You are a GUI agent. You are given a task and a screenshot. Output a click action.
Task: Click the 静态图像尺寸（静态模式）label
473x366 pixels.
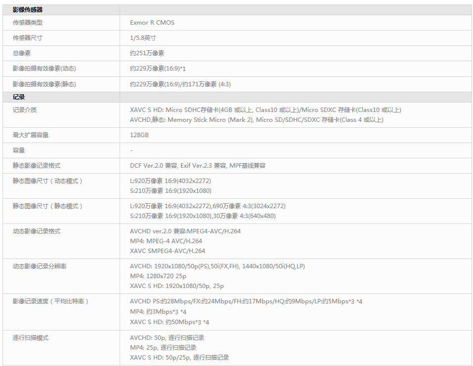pos(48,206)
